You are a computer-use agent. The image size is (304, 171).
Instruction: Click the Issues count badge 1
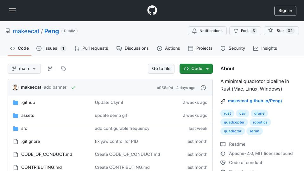pos(63,48)
